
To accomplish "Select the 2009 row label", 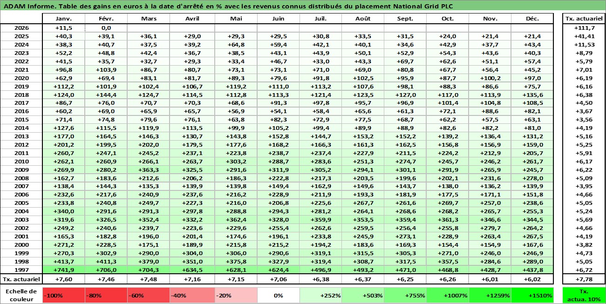I will click(x=21, y=170).
